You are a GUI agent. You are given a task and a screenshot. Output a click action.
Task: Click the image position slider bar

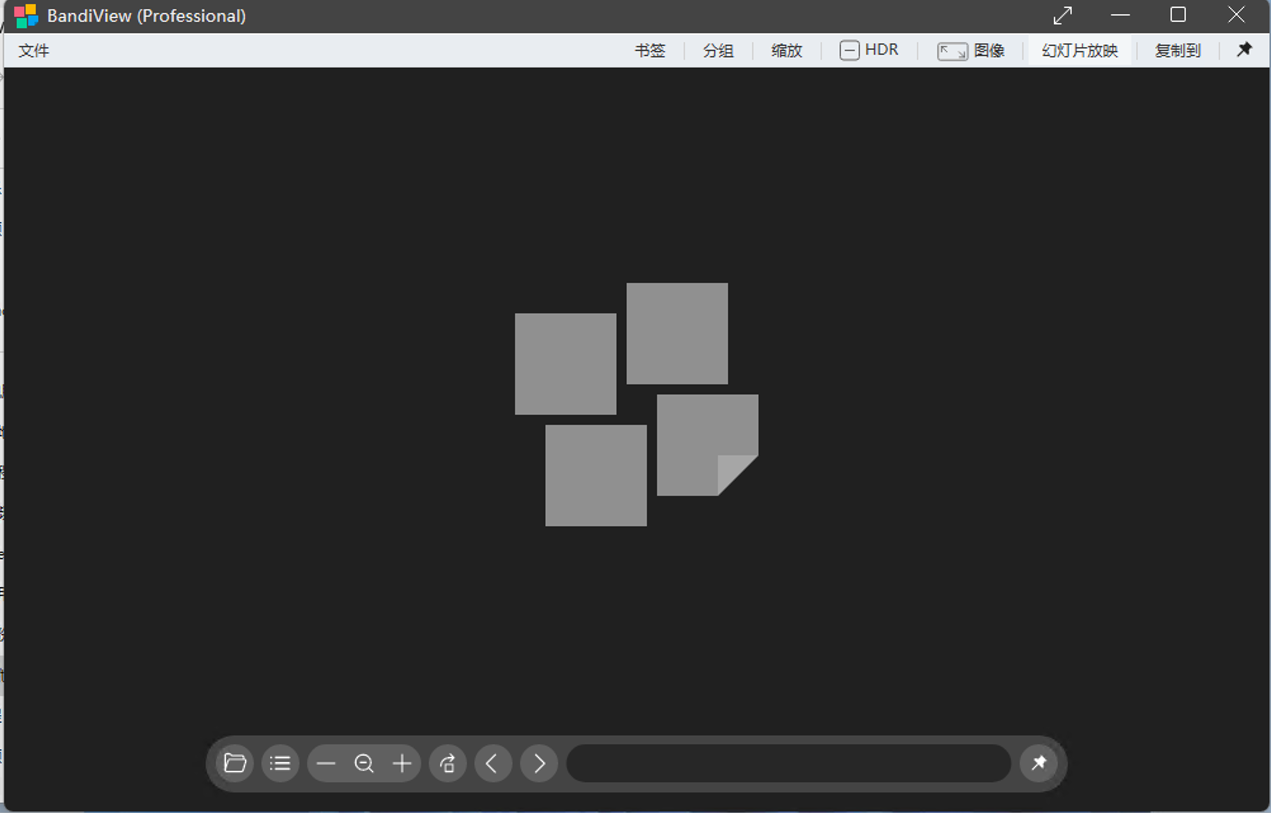pos(788,763)
